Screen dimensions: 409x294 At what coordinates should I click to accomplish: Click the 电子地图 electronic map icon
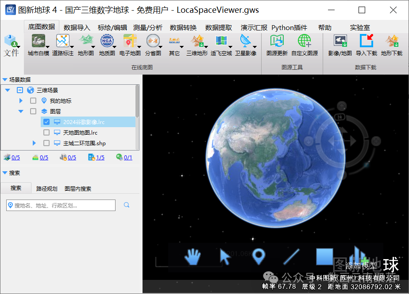point(130,41)
